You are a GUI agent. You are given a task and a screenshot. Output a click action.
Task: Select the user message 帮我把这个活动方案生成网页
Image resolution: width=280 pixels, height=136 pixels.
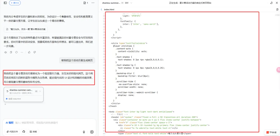[x=77, y=60]
